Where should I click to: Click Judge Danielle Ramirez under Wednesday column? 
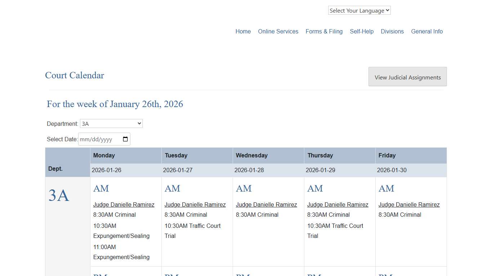(x=267, y=204)
